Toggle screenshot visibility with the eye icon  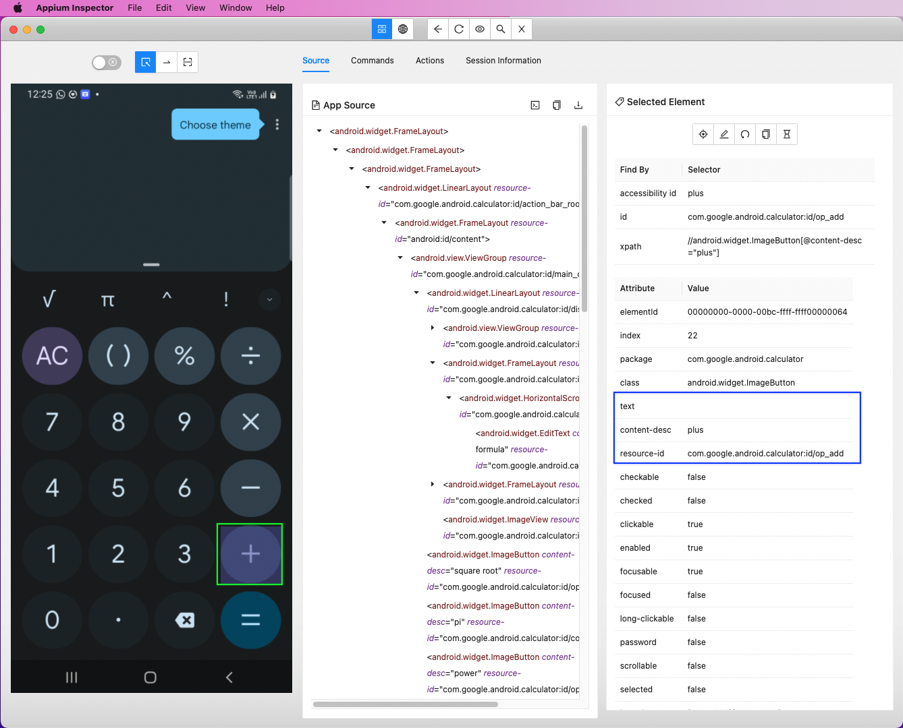[x=479, y=29]
